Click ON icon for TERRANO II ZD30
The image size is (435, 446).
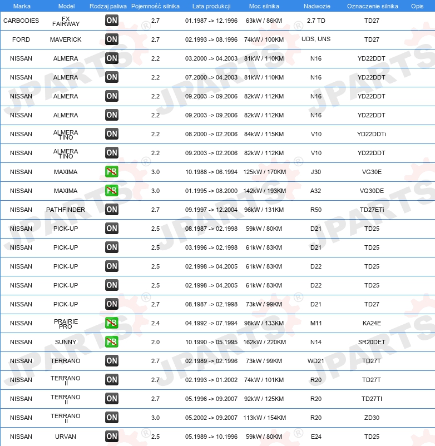(111, 418)
